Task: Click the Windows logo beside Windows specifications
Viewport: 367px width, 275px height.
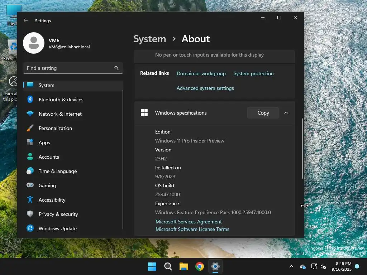Action: 144,113
